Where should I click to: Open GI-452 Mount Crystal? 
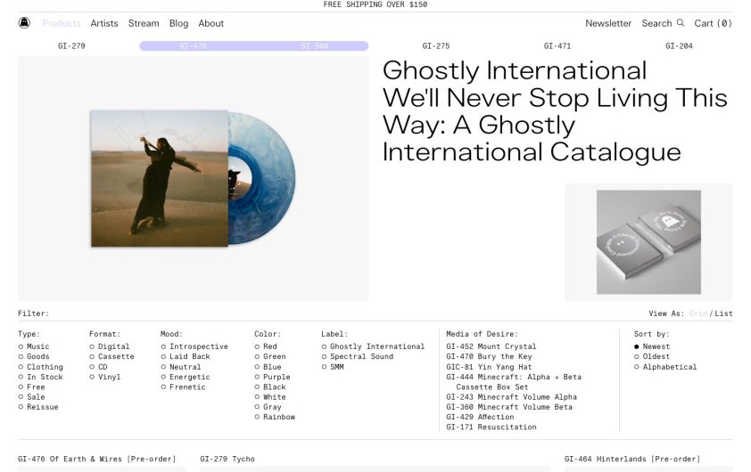click(x=491, y=346)
